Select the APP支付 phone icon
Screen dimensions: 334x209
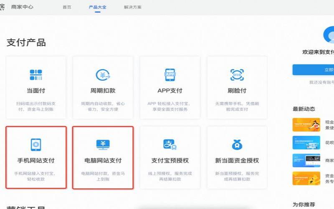click(x=170, y=75)
